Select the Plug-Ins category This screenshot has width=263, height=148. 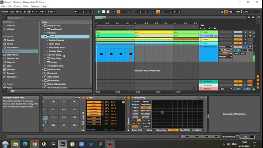tap(11, 62)
